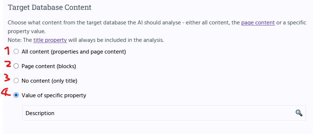Click the Value of specific property label text
Image resolution: width=313 pixels, height=134 pixels.
click(54, 95)
